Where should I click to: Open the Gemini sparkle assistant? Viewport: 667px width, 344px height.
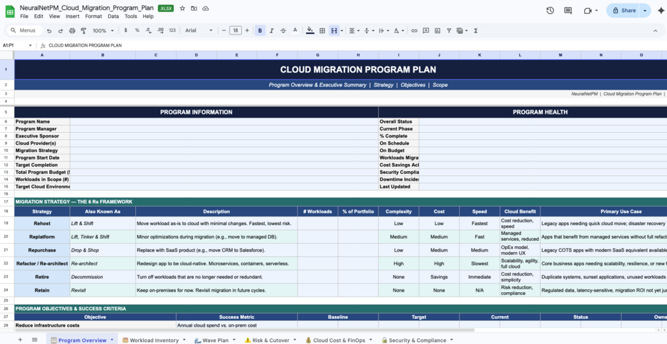(x=660, y=11)
